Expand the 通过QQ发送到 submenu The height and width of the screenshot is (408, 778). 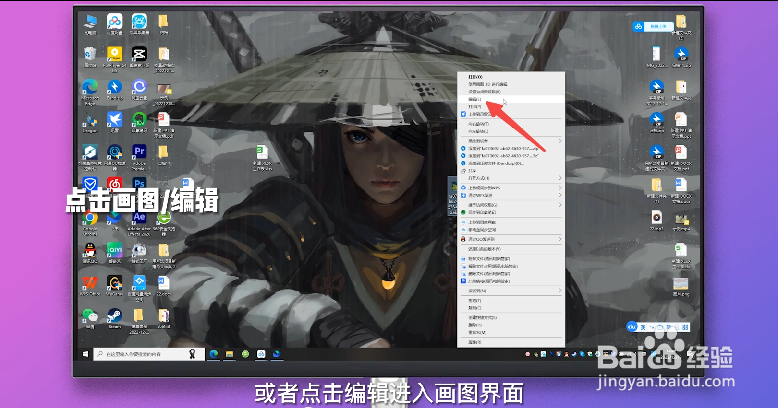pyautogui.click(x=511, y=239)
